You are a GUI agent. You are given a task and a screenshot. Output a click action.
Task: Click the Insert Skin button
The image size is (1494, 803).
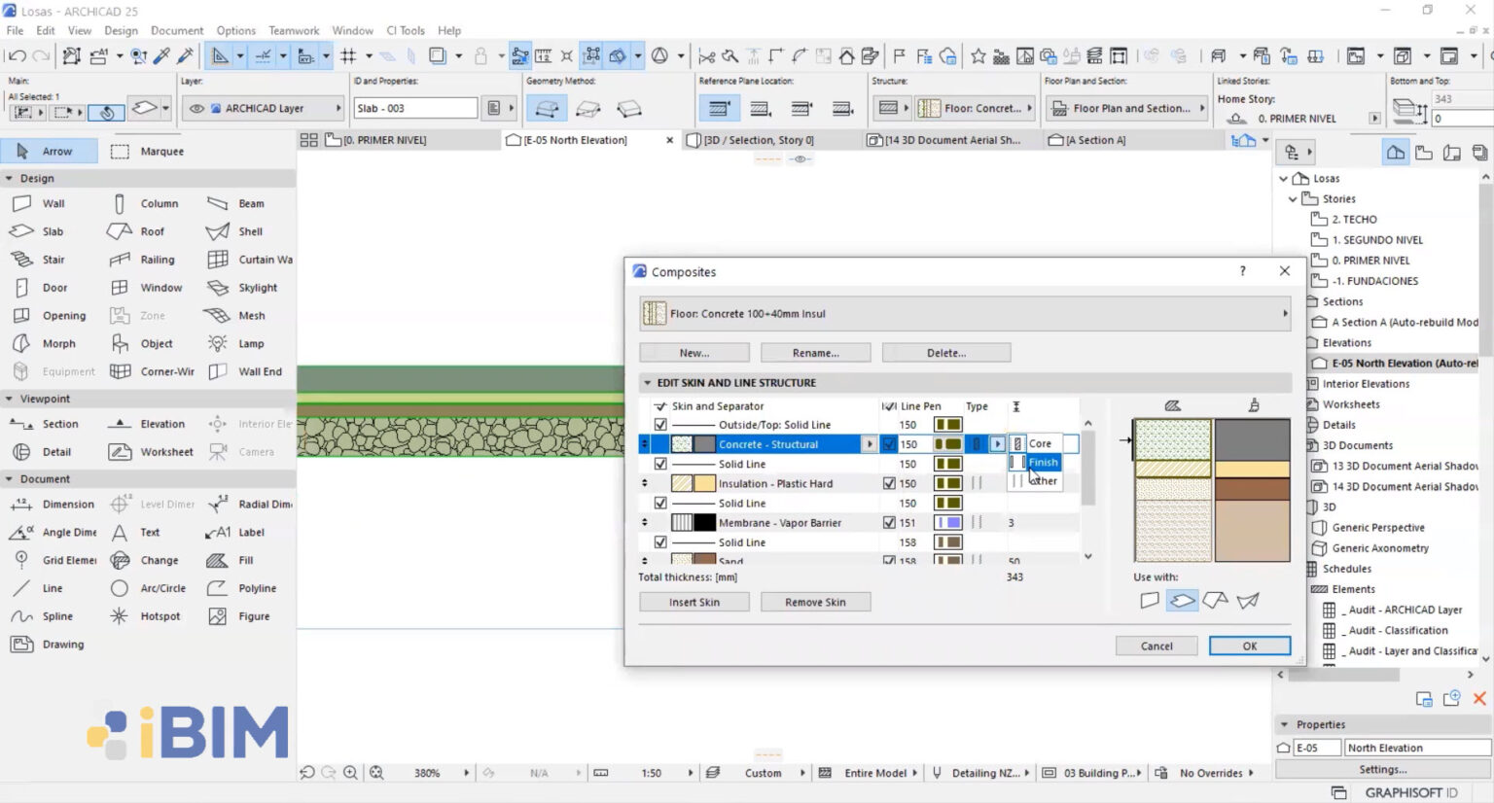coord(694,602)
